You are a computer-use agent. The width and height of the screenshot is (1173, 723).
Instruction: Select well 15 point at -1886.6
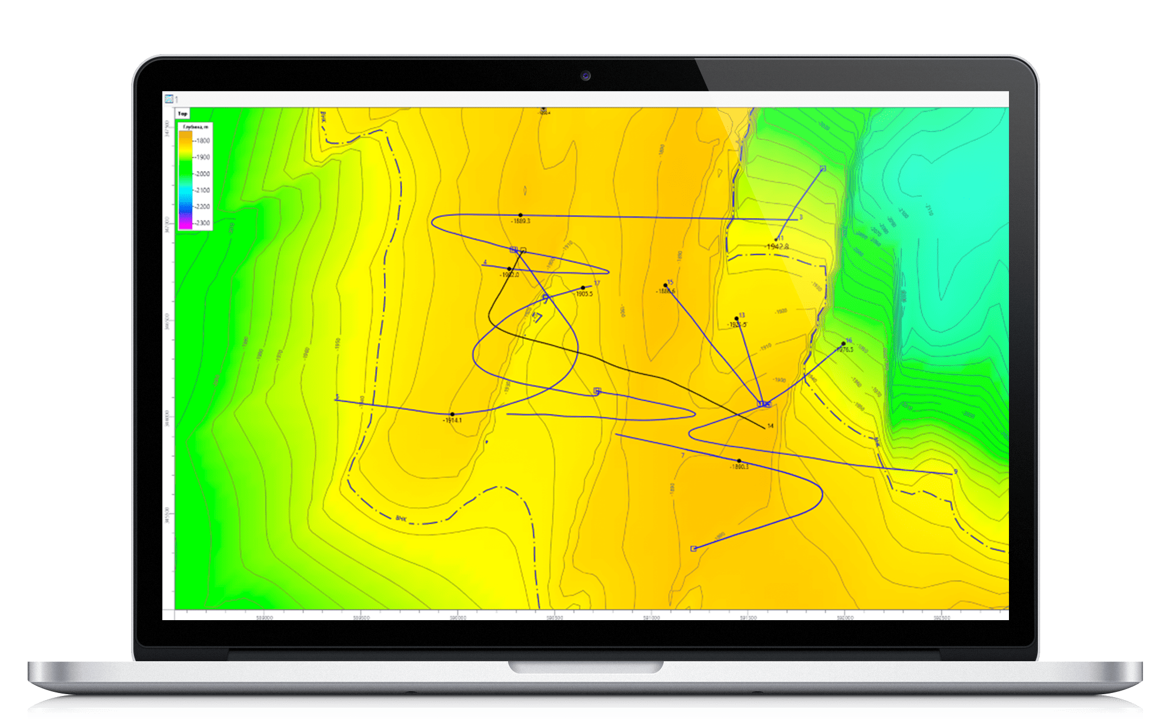[x=666, y=286]
